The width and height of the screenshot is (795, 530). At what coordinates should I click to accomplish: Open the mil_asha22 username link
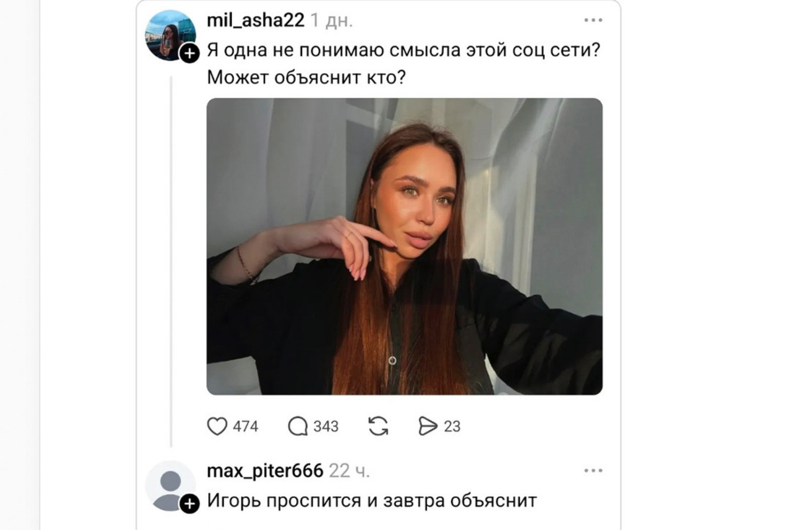click(x=256, y=21)
